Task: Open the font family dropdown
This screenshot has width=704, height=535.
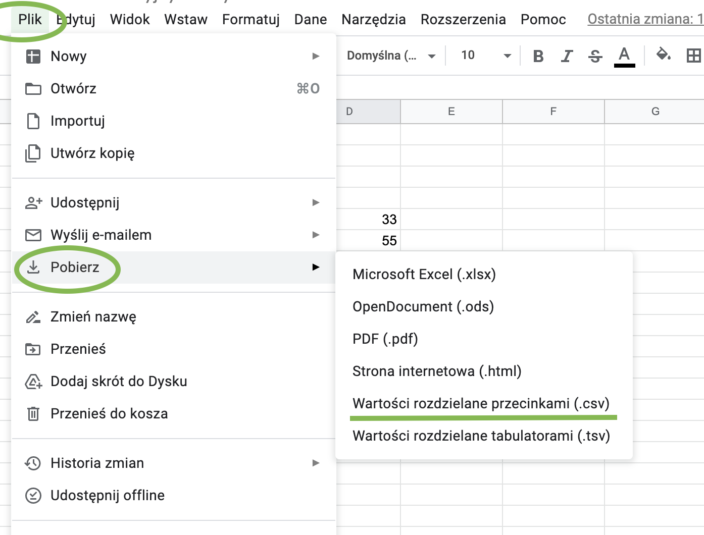Action: [x=390, y=56]
